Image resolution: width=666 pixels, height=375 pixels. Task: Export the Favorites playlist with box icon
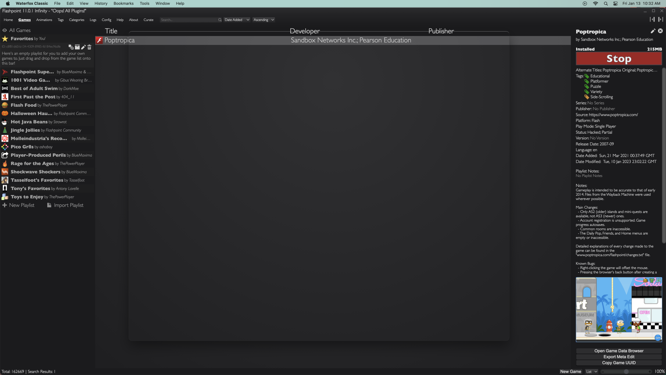click(x=77, y=47)
